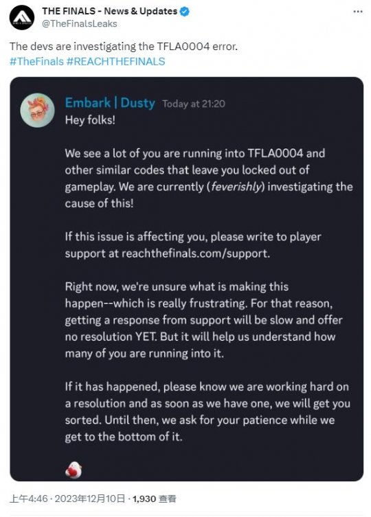Open THE FINALS News profile avatar

[22, 18]
